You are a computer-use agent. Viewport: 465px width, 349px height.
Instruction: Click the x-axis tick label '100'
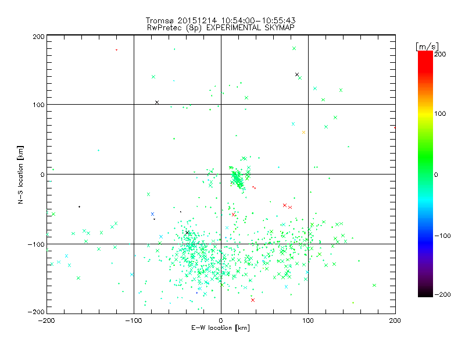click(308, 321)
